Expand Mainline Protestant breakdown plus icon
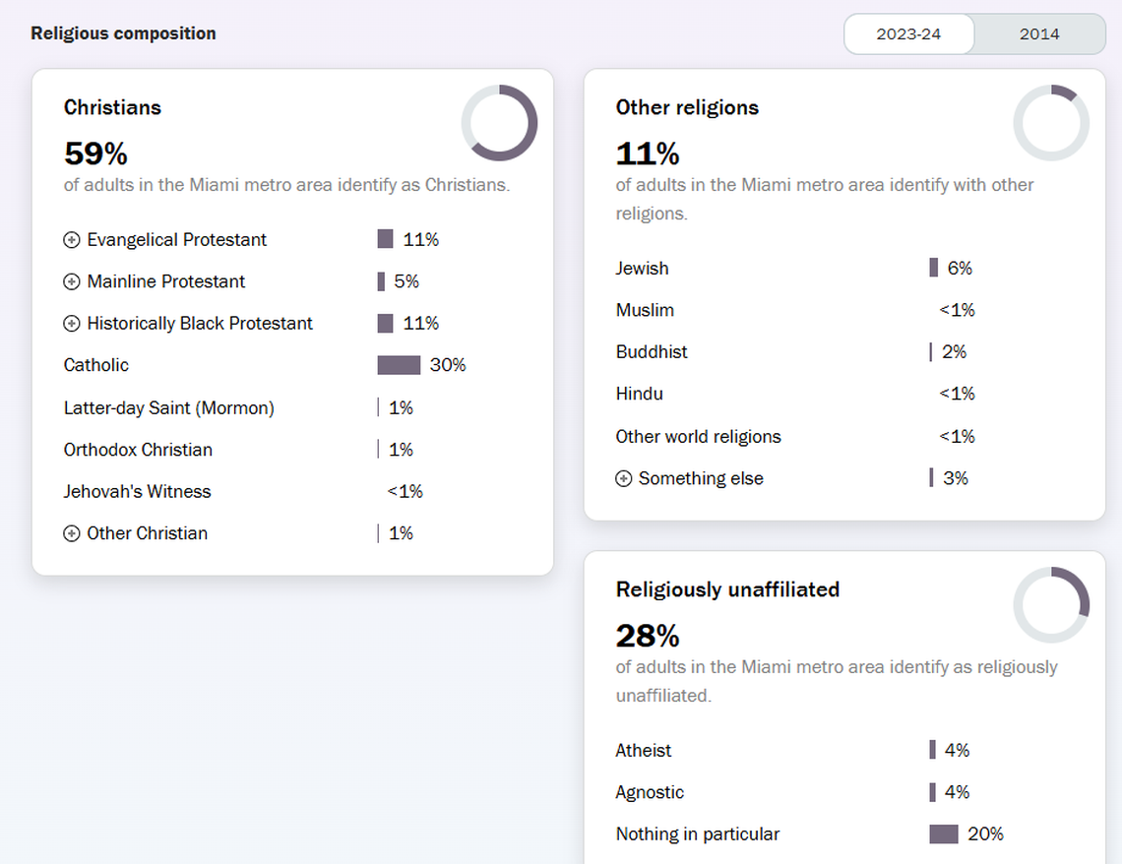 [x=72, y=282]
